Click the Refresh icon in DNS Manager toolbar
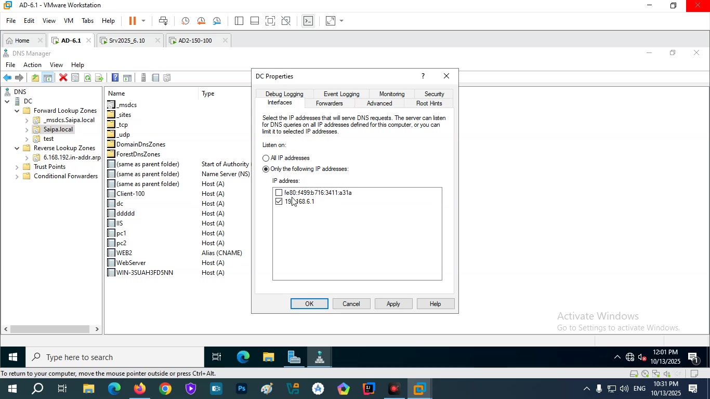Image resolution: width=710 pixels, height=399 pixels. click(x=87, y=78)
